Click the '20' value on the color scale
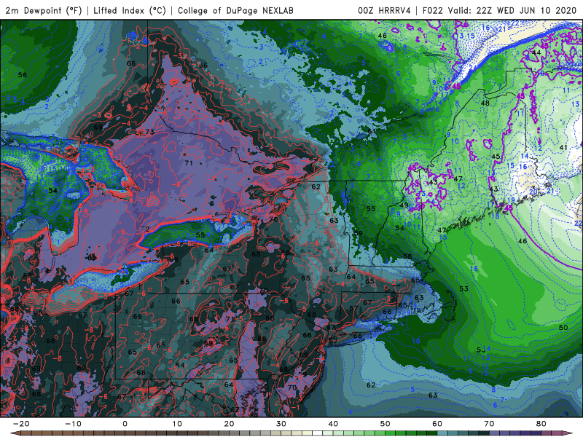This screenshot has height=437, width=583. (229, 424)
